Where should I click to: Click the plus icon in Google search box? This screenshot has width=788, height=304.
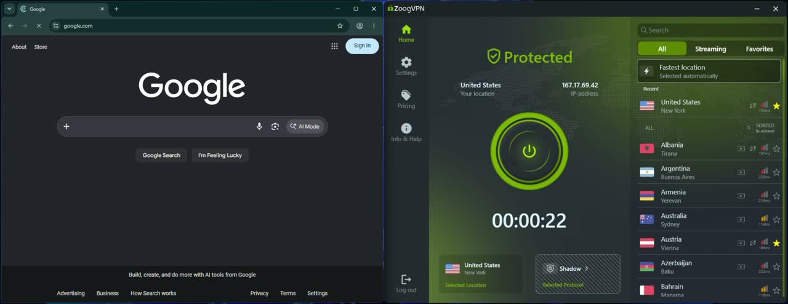66,126
